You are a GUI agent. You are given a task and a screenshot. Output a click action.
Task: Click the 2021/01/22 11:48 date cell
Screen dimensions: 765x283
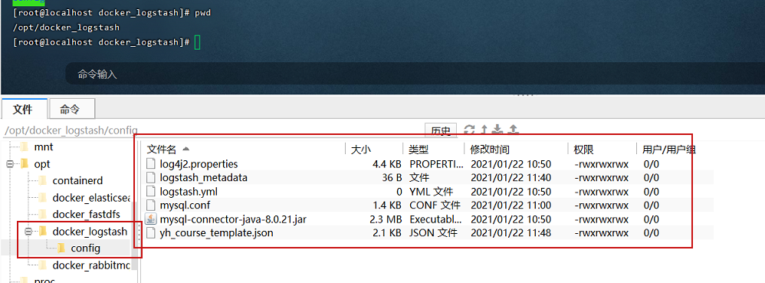point(511,232)
